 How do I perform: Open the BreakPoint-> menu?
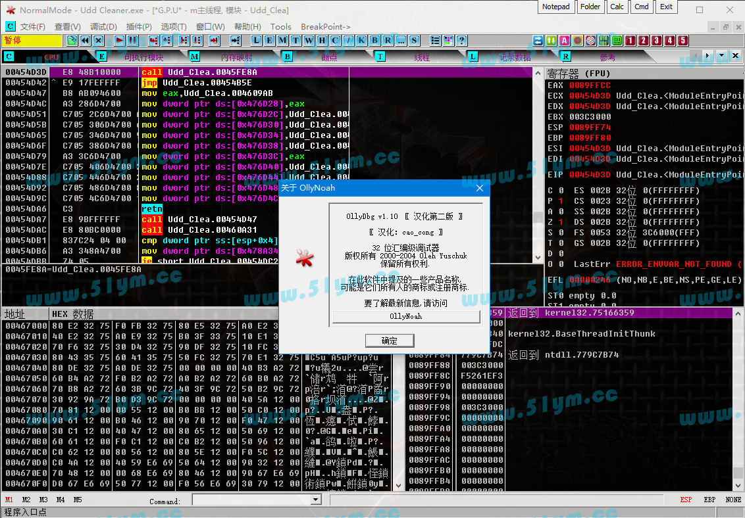326,26
